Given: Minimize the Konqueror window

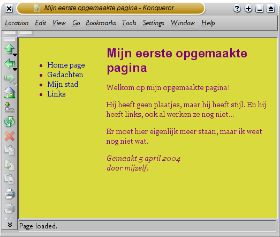Looking at the screenshot, I should point(260,9).
